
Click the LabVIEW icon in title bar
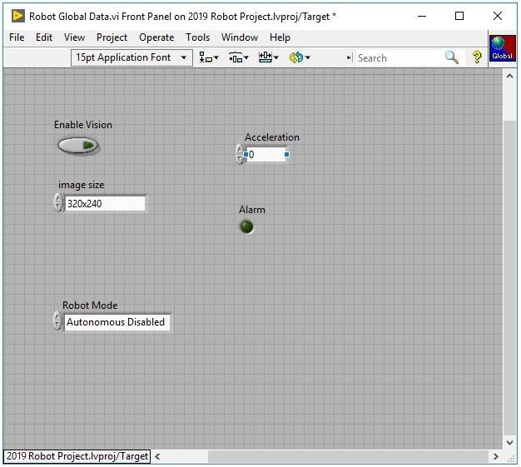click(x=17, y=16)
